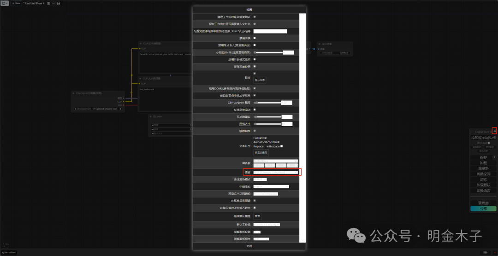
Task: Toggle the 更多选项 checkbox in queue panel
Action: pyautogui.click(x=488, y=143)
